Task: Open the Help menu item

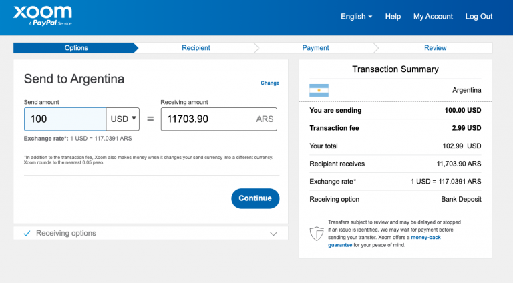Action: [x=393, y=16]
